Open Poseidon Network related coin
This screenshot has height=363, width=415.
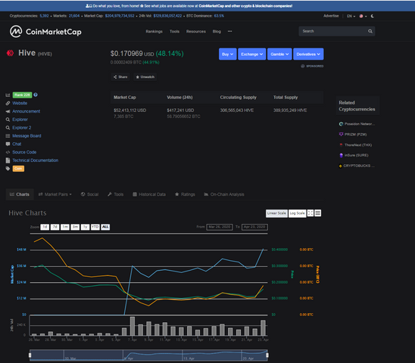pyautogui.click(x=357, y=124)
